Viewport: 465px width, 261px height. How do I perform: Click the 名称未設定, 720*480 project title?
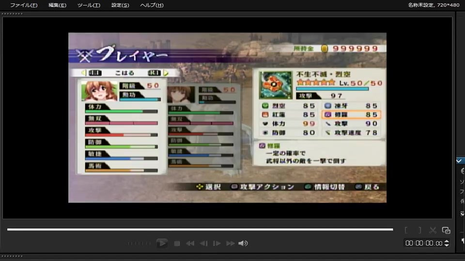click(433, 5)
